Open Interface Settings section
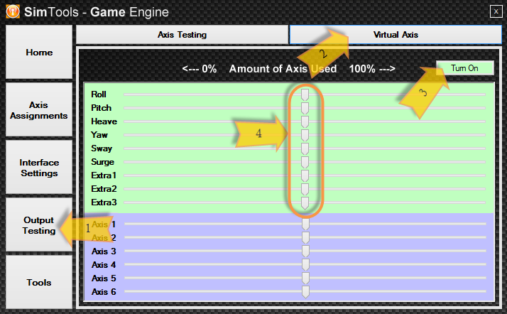This screenshot has width=507, height=314. point(39,168)
